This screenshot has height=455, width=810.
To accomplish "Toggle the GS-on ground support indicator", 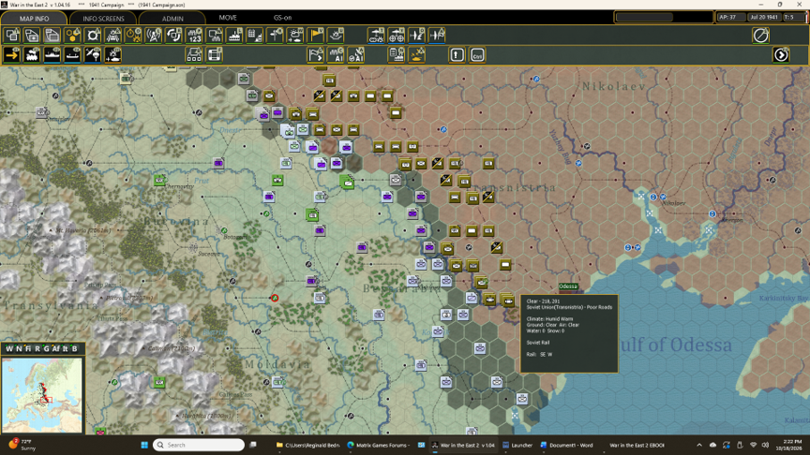I will pyautogui.click(x=282, y=18).
